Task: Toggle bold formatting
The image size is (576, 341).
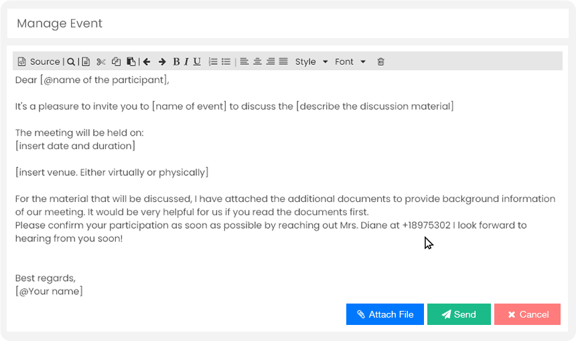Action: pyautogui.click(x=176, y=62)
